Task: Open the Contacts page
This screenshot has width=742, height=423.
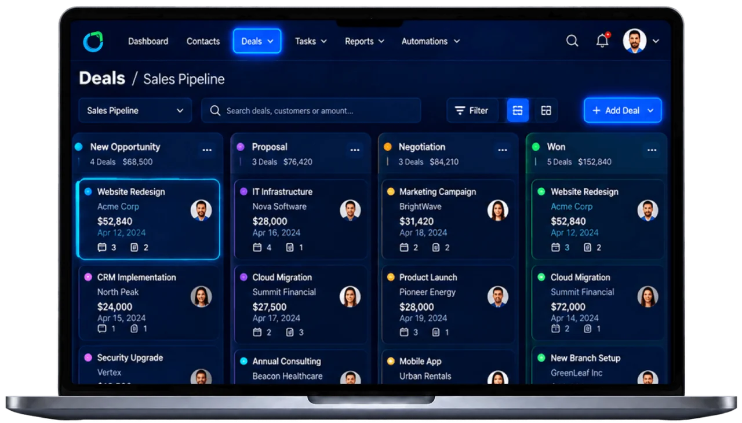Action: (203, 41)
